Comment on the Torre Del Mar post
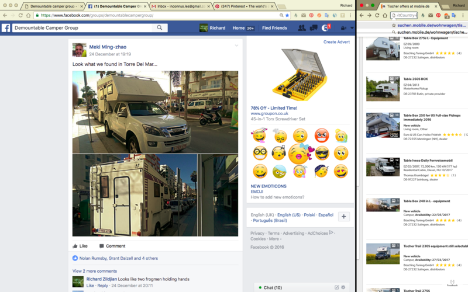The image size is (468, 292). (112, 246)
